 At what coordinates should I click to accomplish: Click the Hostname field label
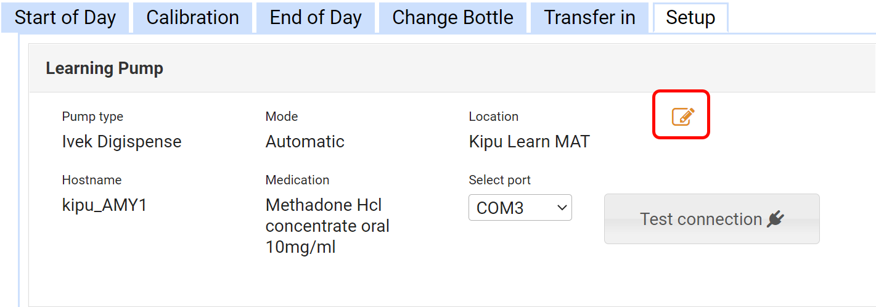pyautogui.click(x=92, y=180)
